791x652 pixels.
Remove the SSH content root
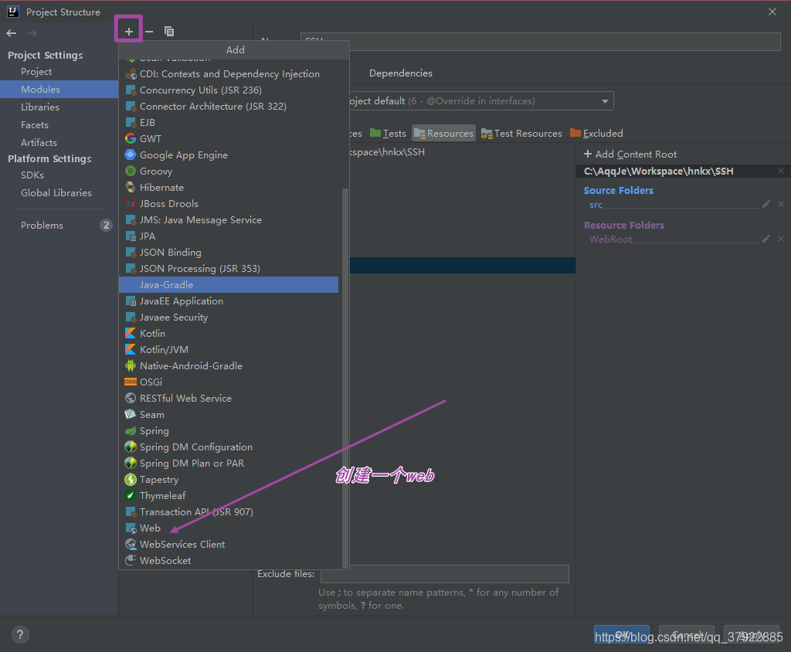(780, 171)
